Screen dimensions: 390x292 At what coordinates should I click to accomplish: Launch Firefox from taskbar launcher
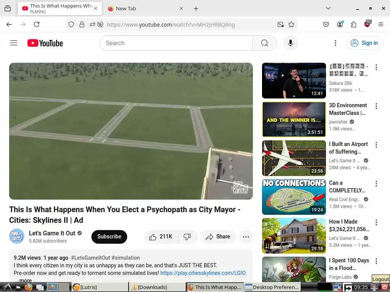28,287
